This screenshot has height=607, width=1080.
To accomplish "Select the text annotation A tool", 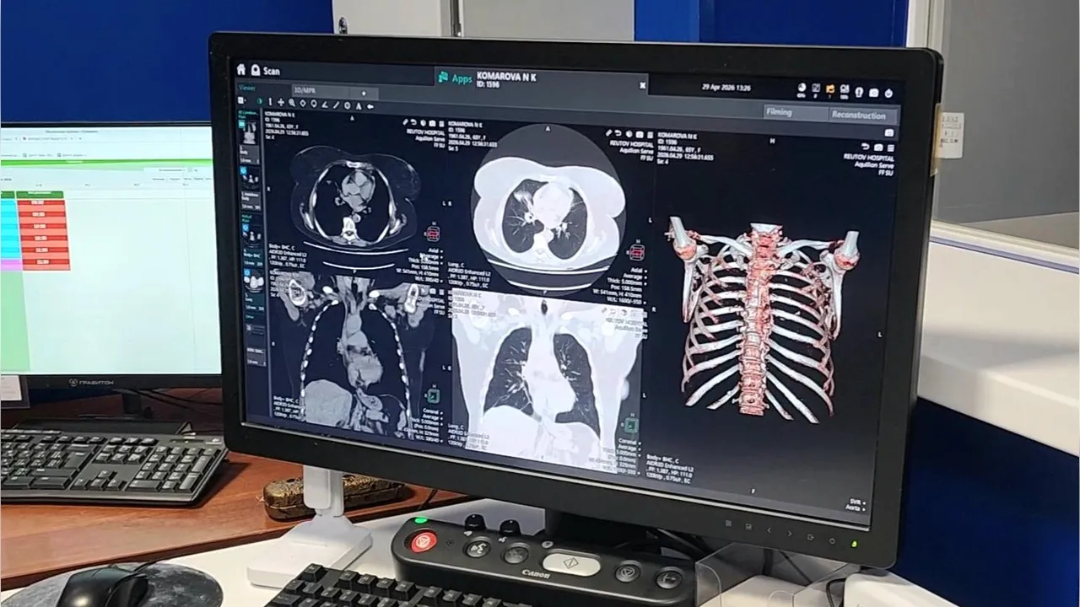I will tap(358, 106).
